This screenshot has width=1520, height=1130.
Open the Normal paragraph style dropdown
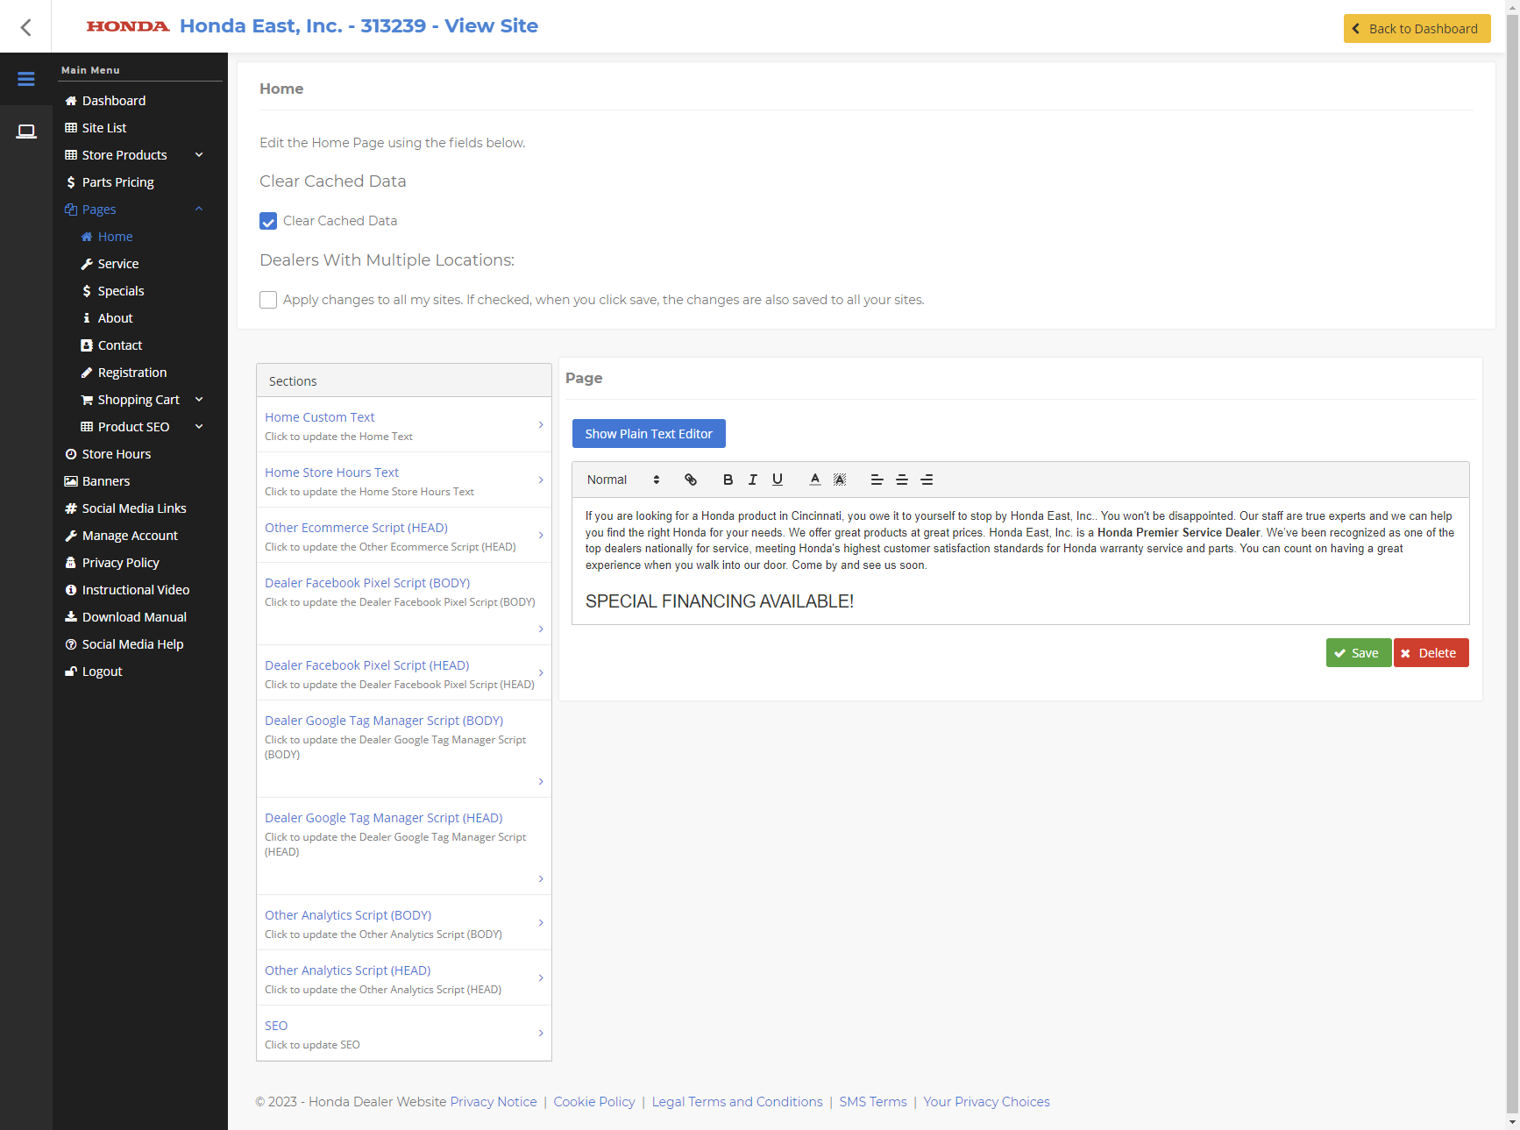pyautogui.click(x=623, y=480)
